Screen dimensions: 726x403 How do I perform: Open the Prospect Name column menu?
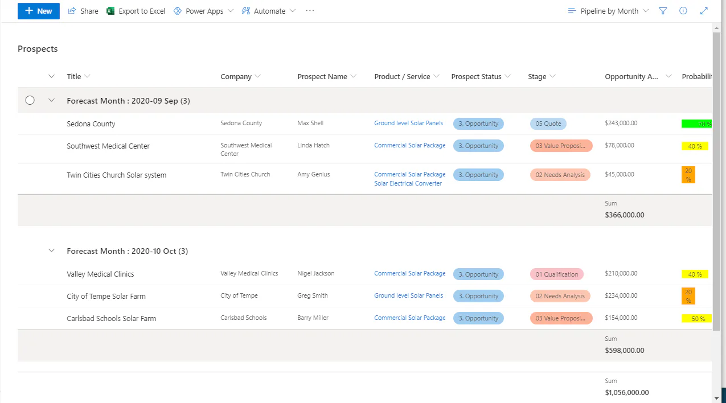click(327, 76)
